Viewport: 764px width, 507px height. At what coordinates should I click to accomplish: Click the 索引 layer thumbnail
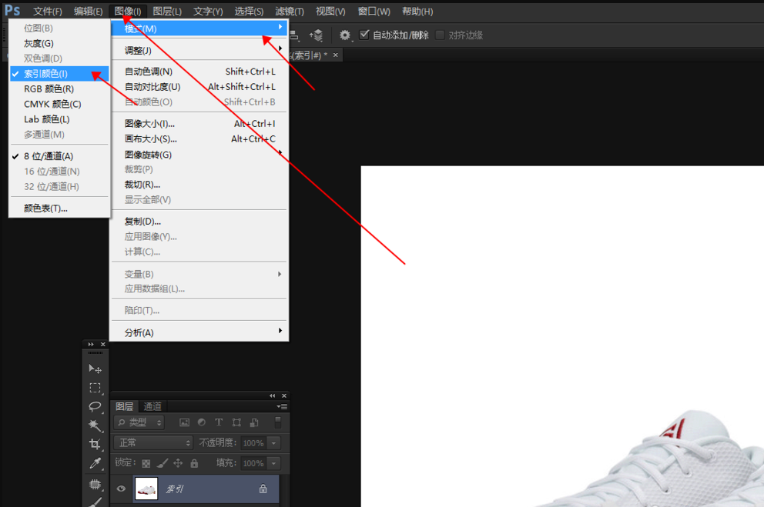(x=146, y=489)
